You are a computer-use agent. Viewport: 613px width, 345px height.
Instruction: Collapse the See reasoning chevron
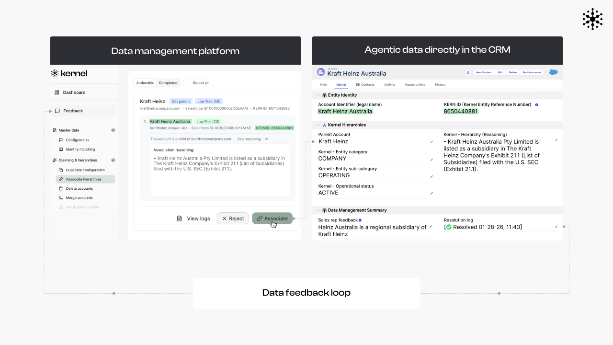[x=267, y=139]
